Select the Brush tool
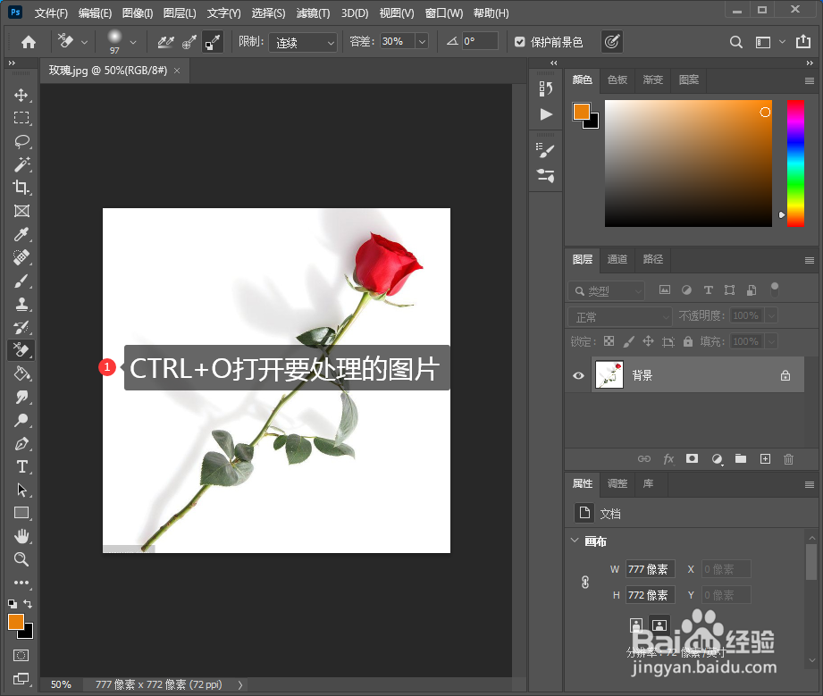Viewport: 823px width, 696px height. [x=21, y=281]
